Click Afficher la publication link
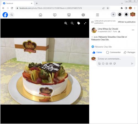 tap(127, 22)
